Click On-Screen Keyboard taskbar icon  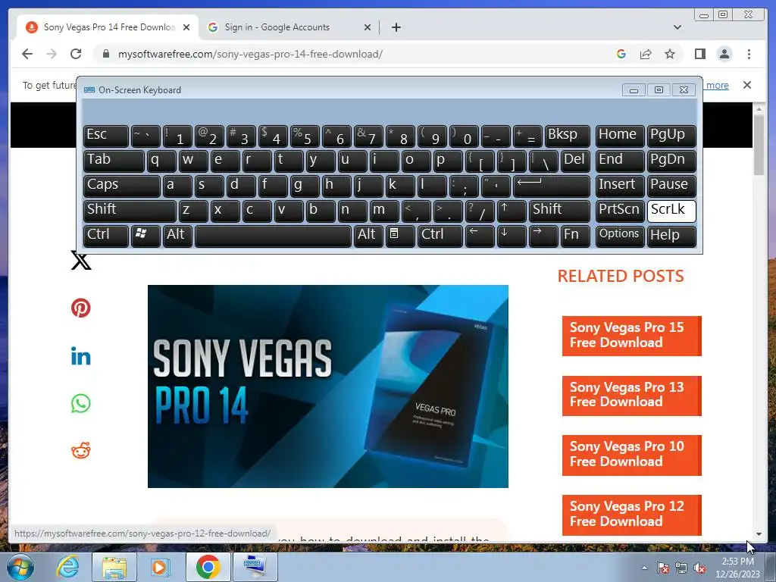click(255, 567)
